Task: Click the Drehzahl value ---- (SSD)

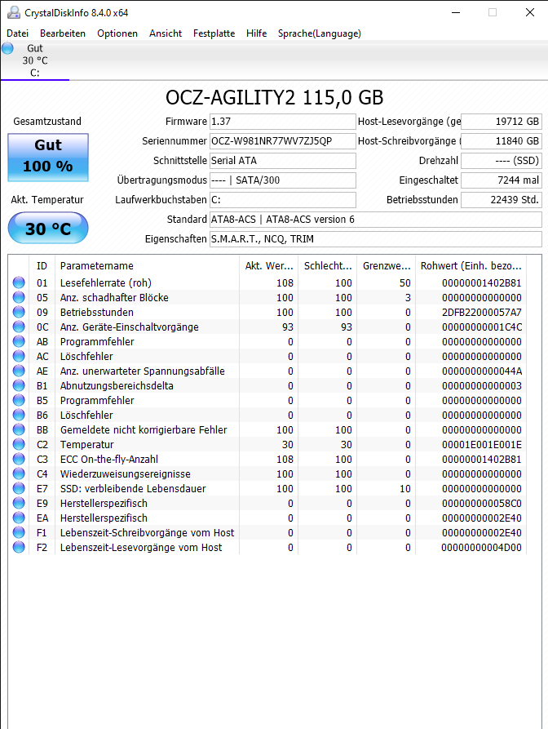Action: (502, 161)
